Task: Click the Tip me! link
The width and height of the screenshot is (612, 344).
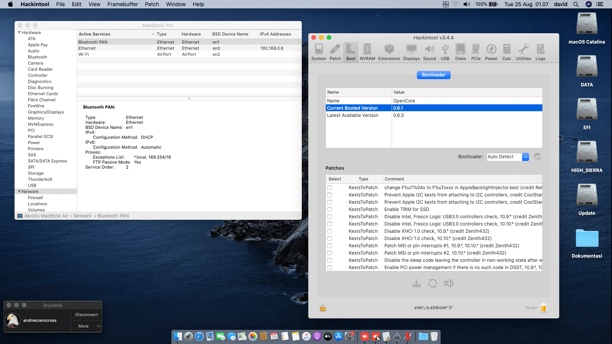Action: pyautogui.click(x=531, y=308)
